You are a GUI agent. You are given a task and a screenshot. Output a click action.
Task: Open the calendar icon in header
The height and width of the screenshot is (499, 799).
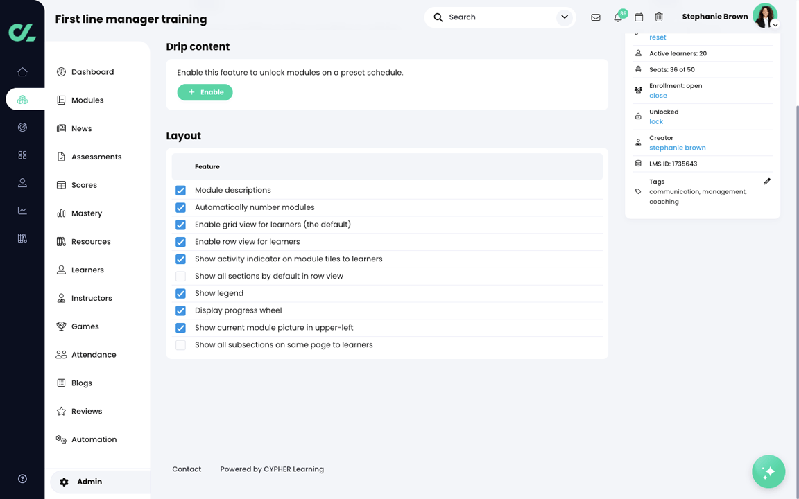(x=639, y=17)
